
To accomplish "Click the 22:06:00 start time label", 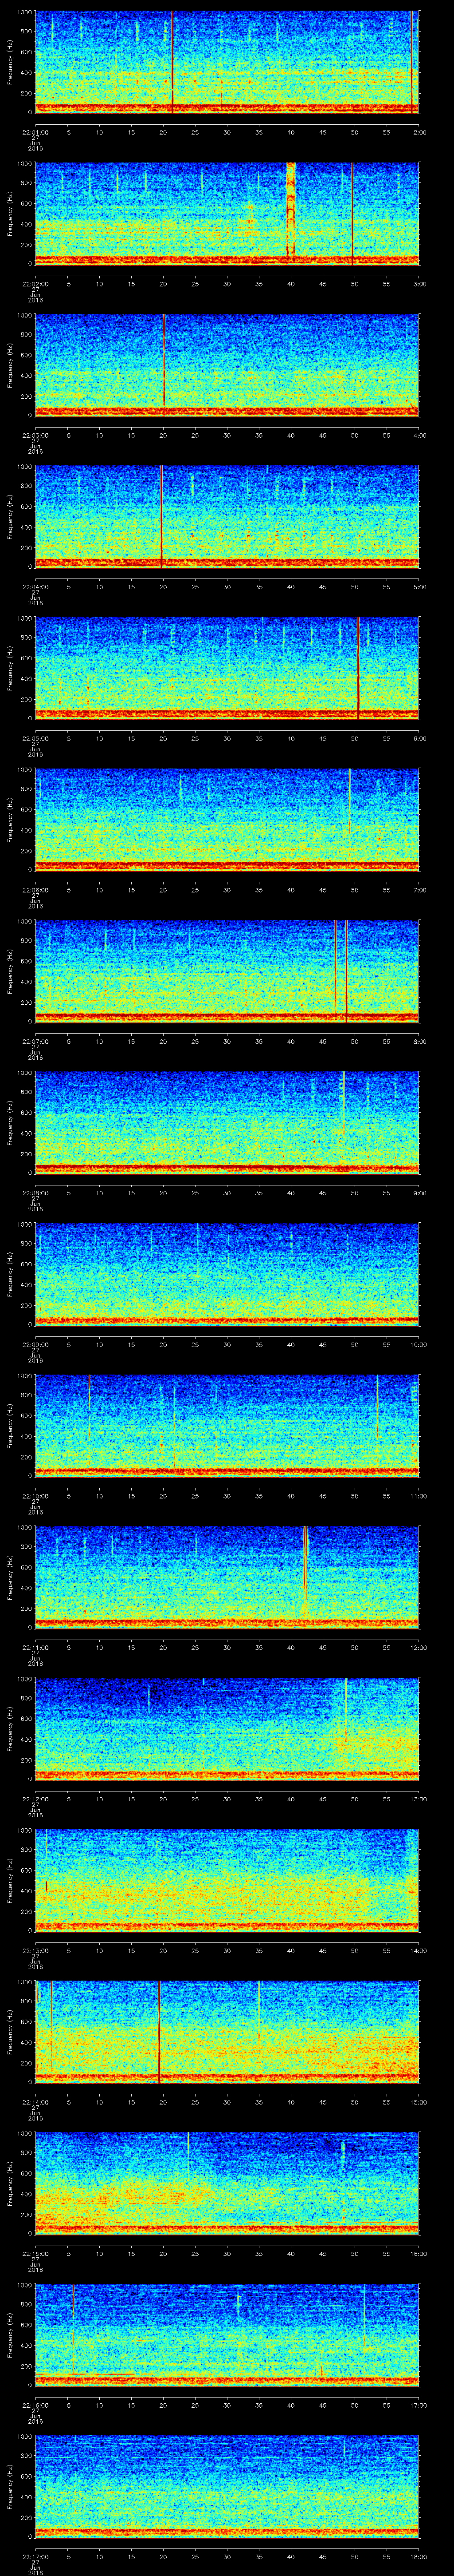I will click(x=35, y=890).
